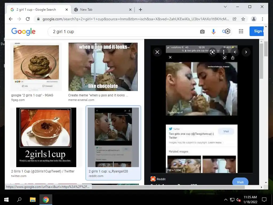Reload the current Google page
273x205 pixels.
point(28,19)
